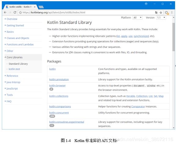Expand Classes and Objects section
This screenshot has height=145, width=176.
tap(18, 38)
